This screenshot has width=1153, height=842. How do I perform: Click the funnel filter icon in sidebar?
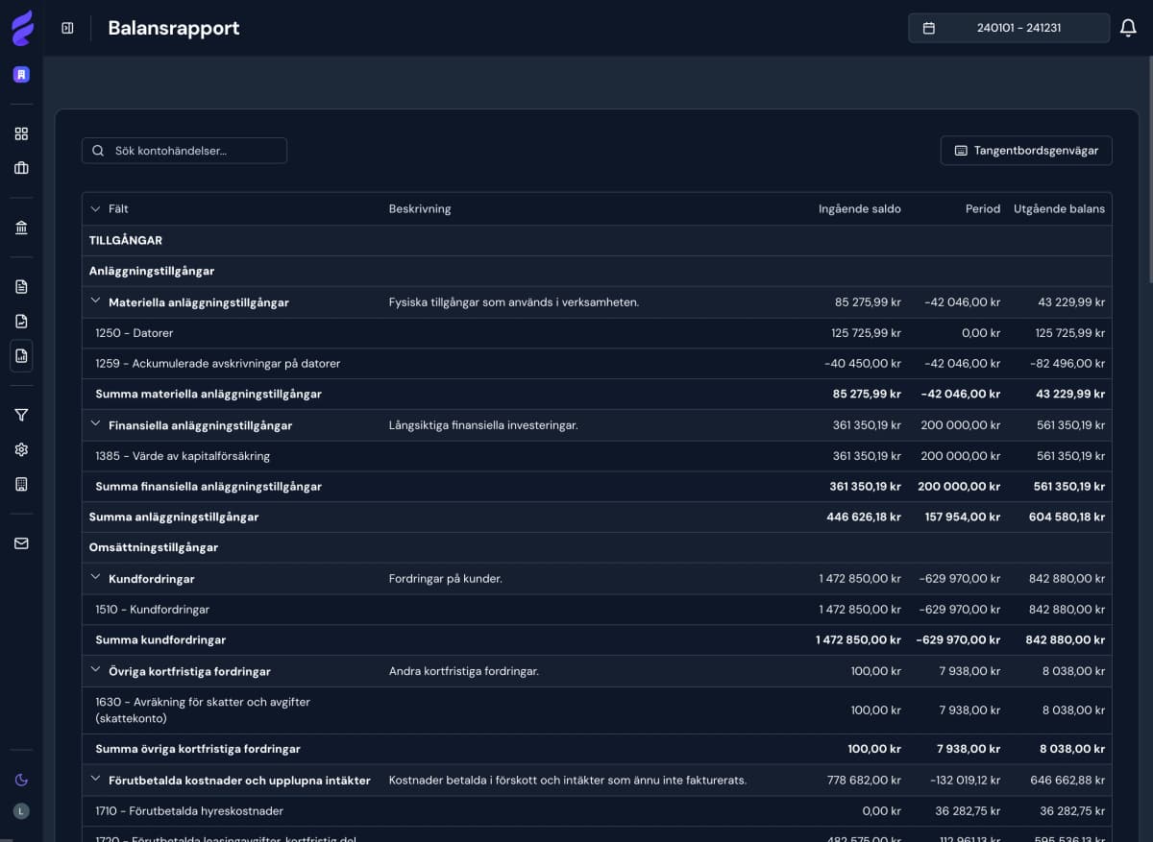pyautogui.click(x=21, y=415)
